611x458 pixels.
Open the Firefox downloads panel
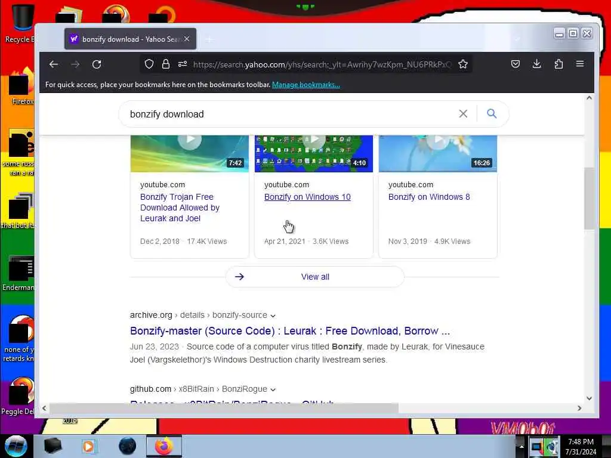(536, 64)
